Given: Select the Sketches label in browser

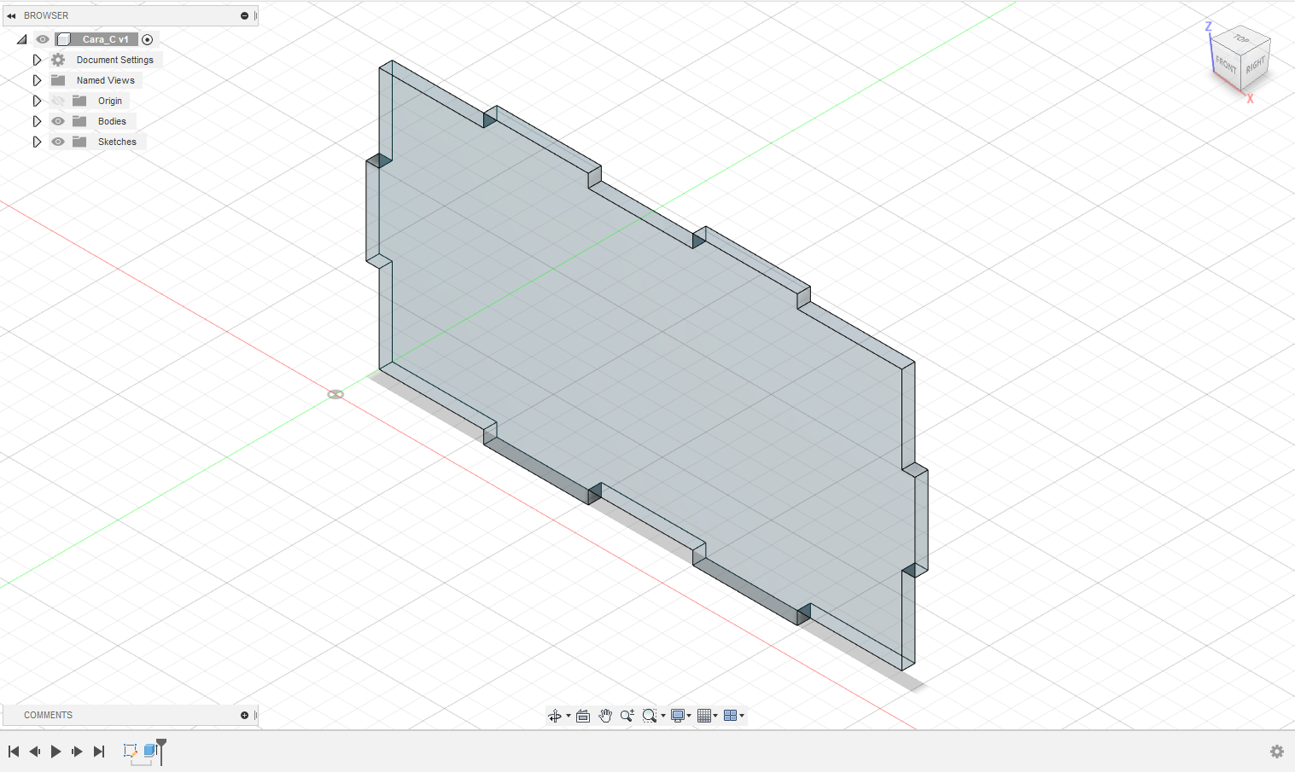Looking at the screenshot, I should point(117,142).
